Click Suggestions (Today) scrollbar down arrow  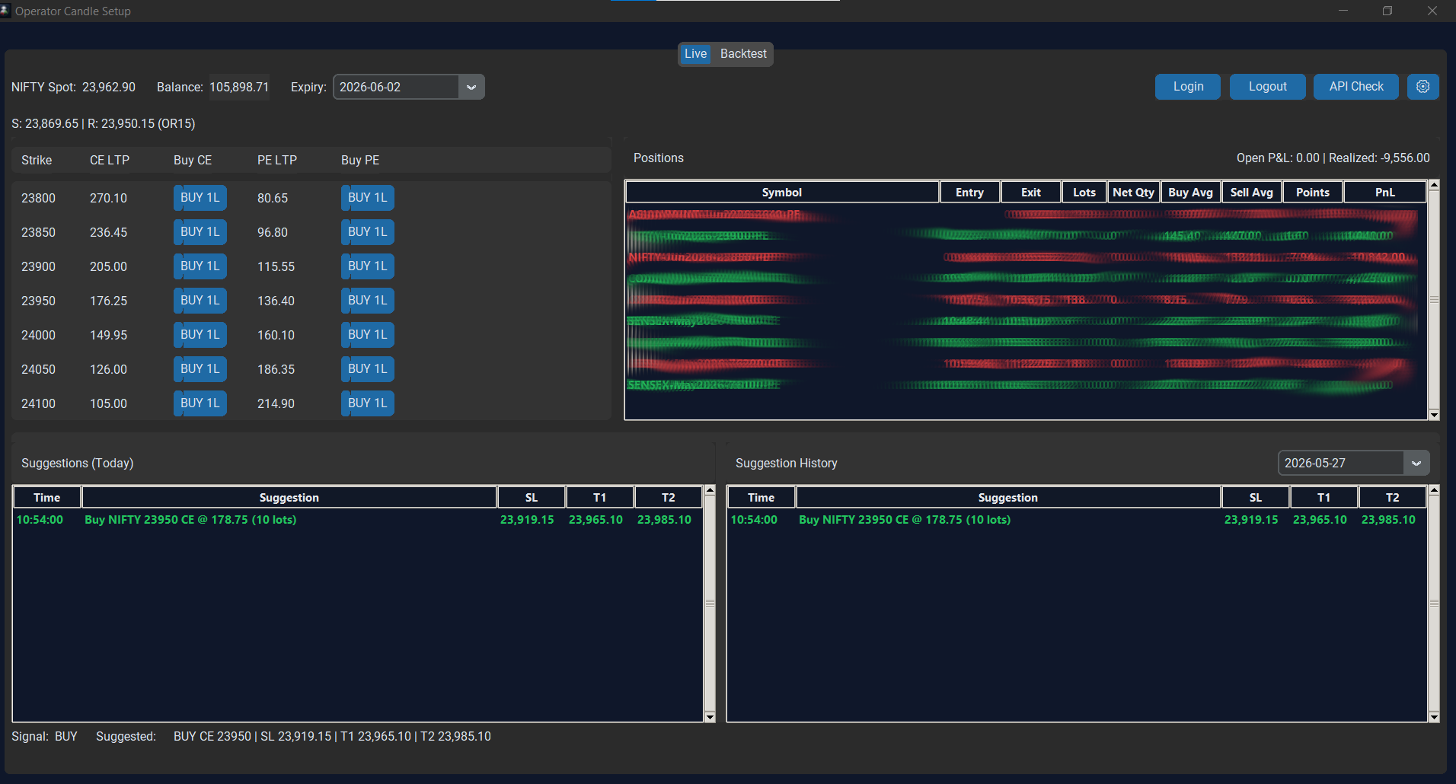tap(710, 717)
